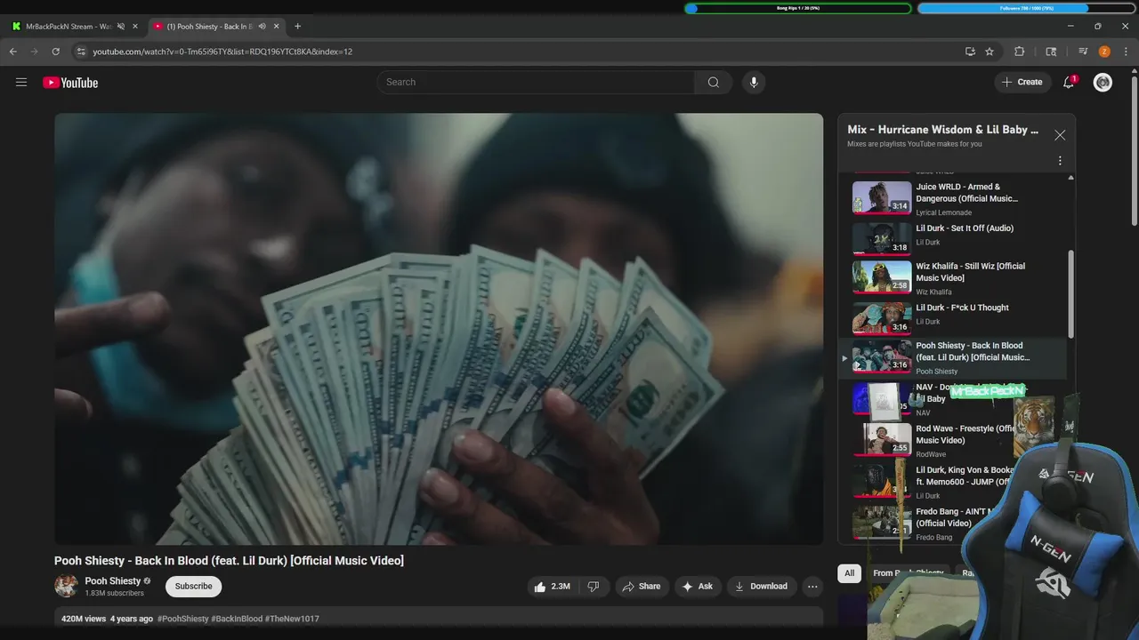1139x640 pixels.
Task: Close the Pooh Shiesty tab
Action: point(276,27)
